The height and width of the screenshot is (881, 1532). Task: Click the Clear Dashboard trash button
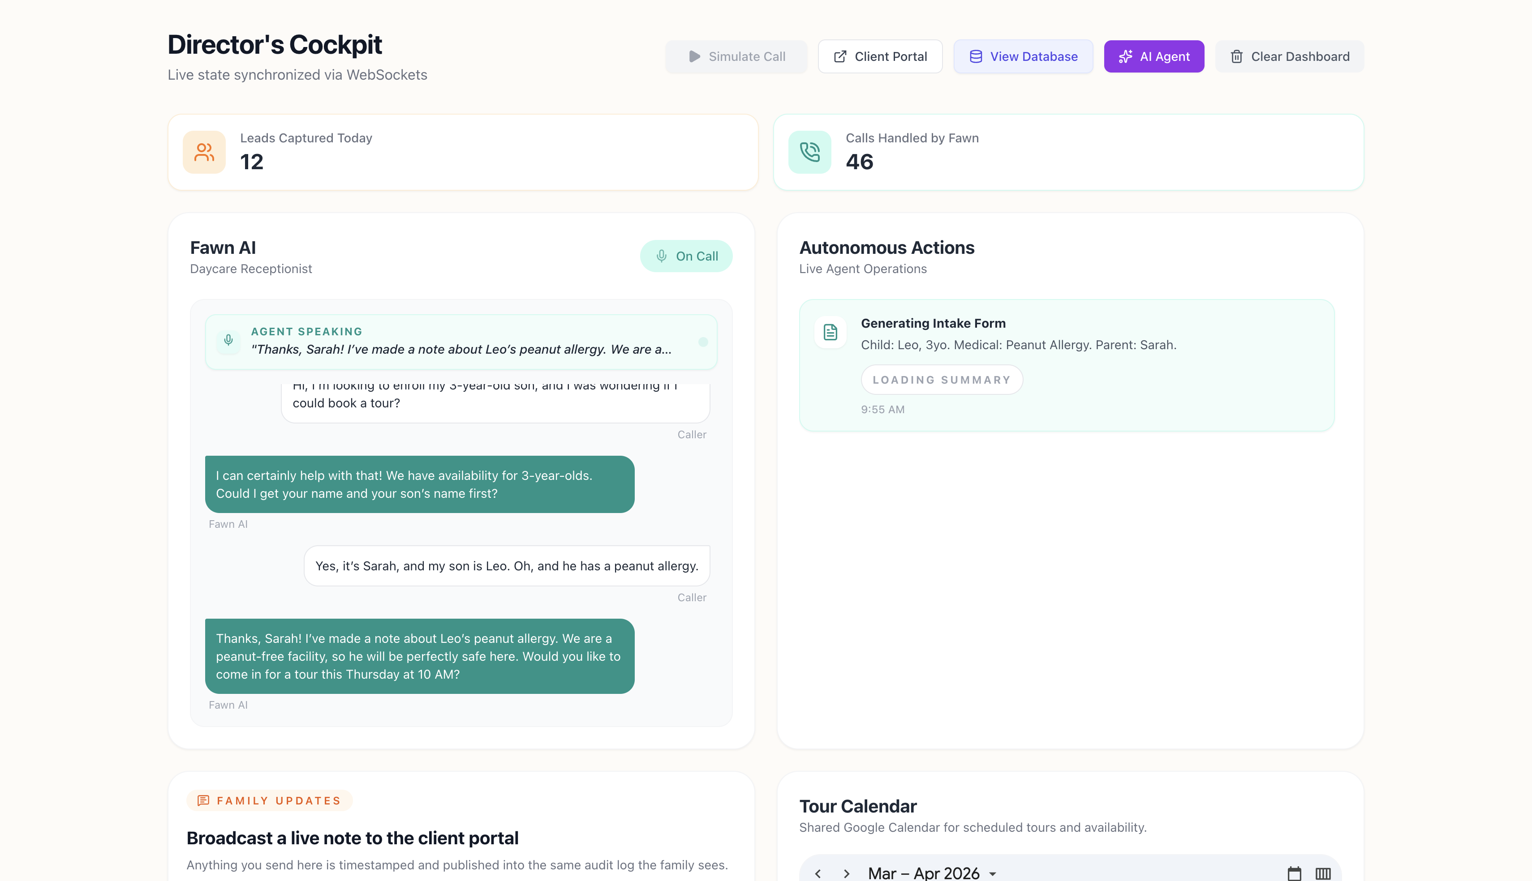[1289, 56]
